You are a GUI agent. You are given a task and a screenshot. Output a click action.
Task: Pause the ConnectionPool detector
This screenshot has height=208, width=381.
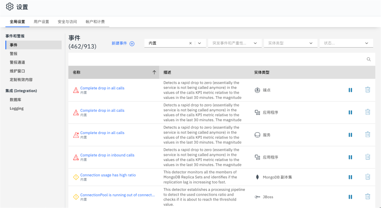[x=350, y=196]
